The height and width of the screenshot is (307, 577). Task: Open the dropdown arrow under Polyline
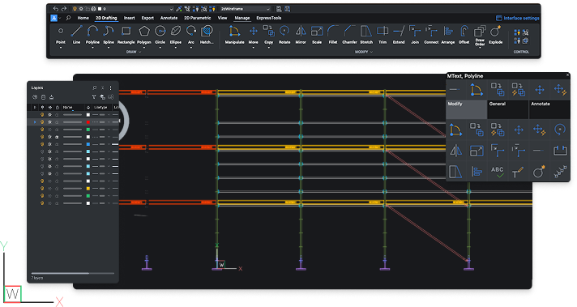pyautogui.click(x=92, y=48)
